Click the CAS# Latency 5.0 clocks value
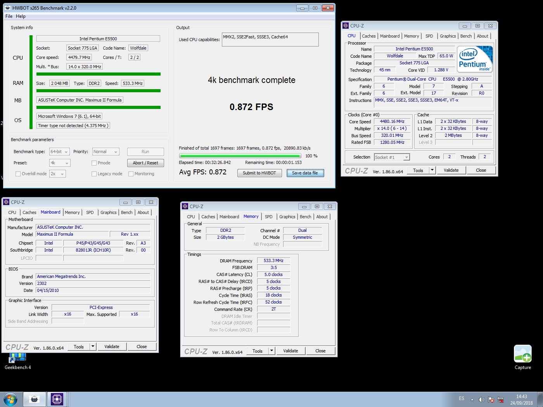This screenshot has height=407, width=543. click(273, 274)
